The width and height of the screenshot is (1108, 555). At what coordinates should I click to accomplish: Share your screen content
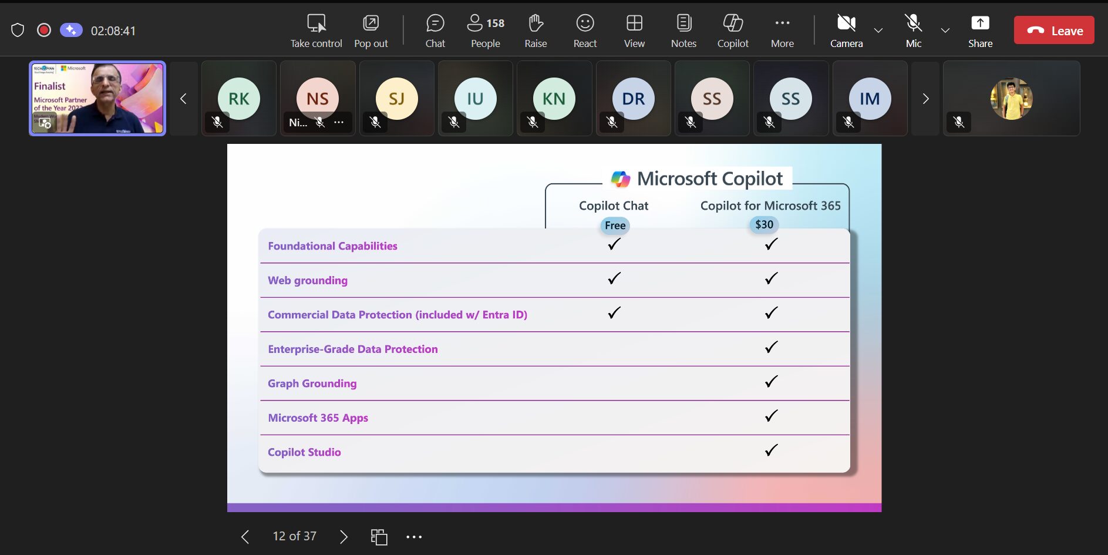(980, 31)
